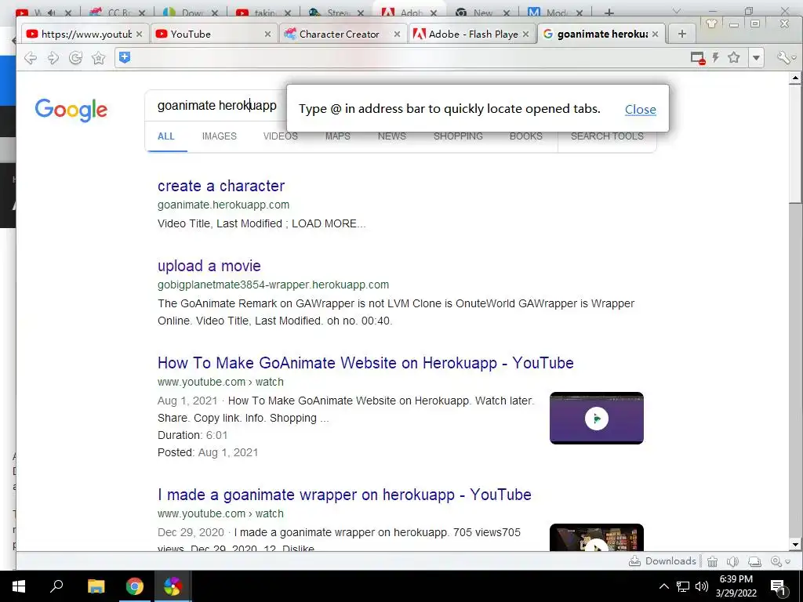
Task: Open File Explorer from the taskbar
Action: 96,586
